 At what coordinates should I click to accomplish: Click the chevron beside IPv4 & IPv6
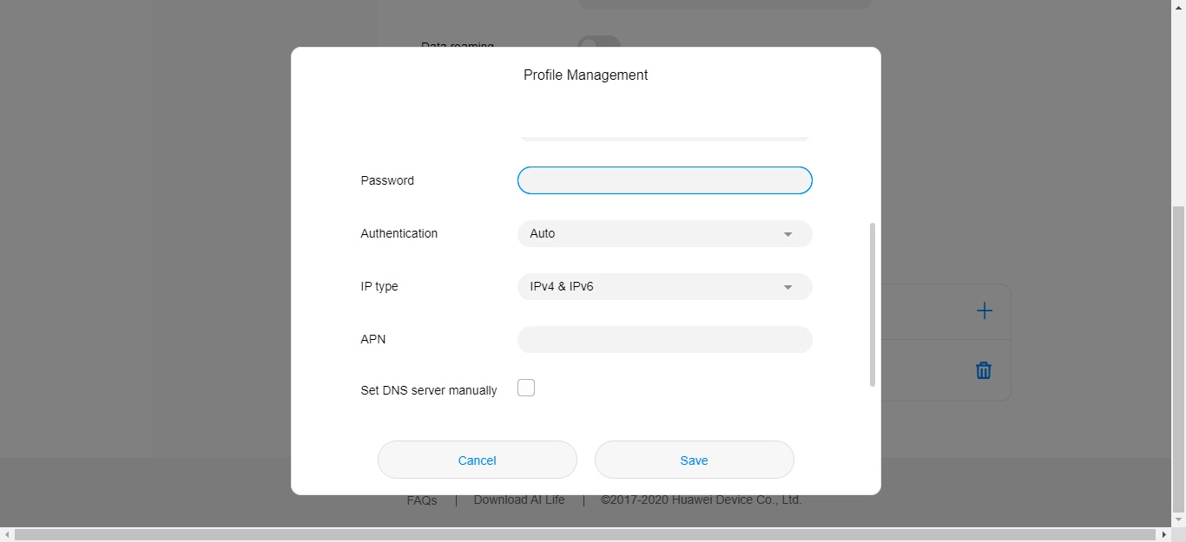pyautogui.click(x=787, y=286)
